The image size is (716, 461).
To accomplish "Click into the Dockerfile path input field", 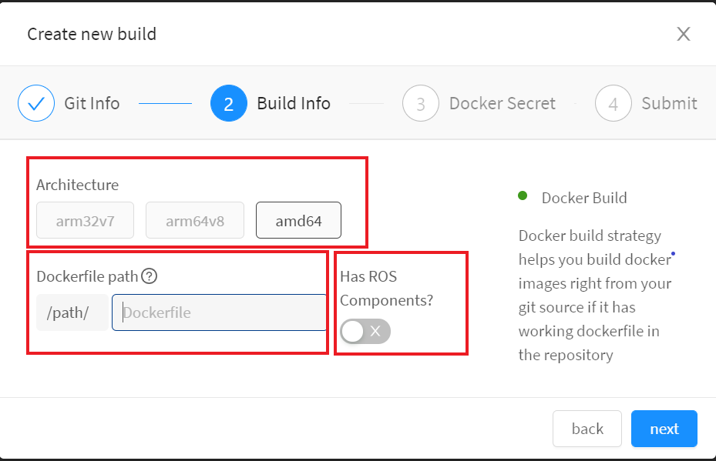I will pos(219,312).
